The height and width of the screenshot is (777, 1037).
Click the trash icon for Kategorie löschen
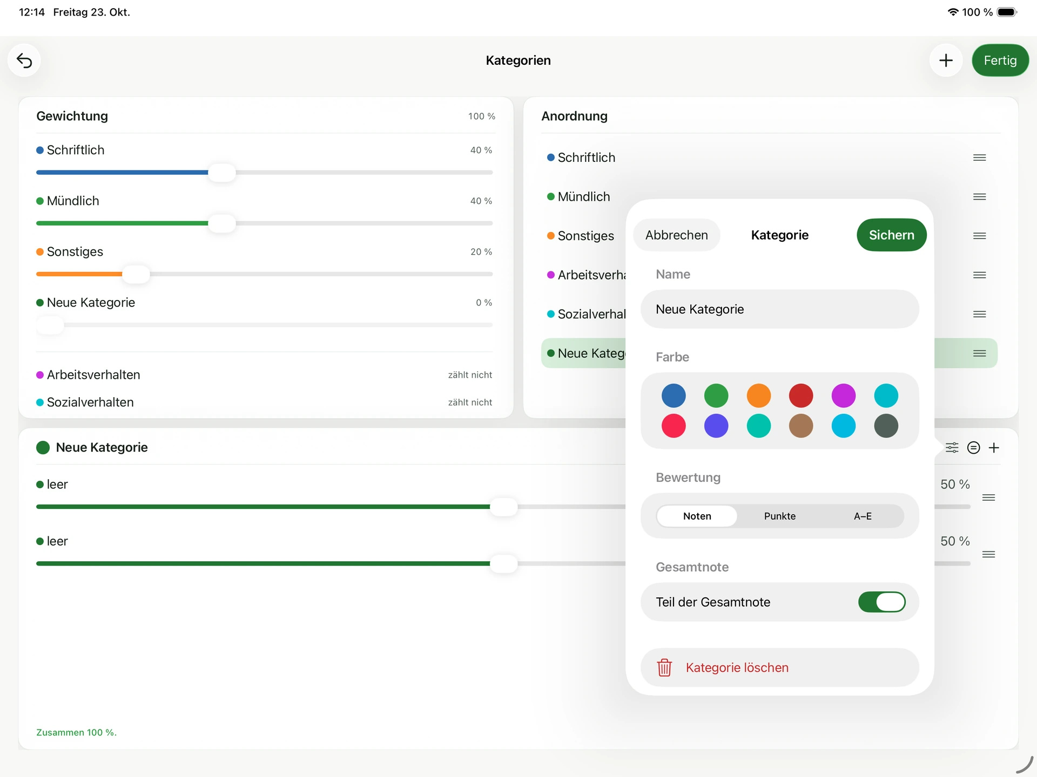(x=664, y=667)
